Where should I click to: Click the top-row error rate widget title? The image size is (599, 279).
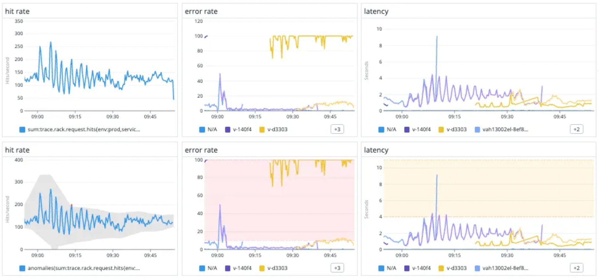201,11
